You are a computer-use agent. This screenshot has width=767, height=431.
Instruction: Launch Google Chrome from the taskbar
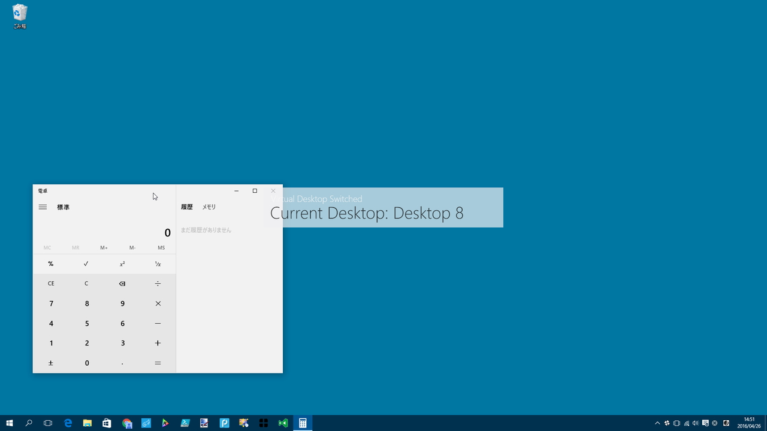(x=126, y=423)
